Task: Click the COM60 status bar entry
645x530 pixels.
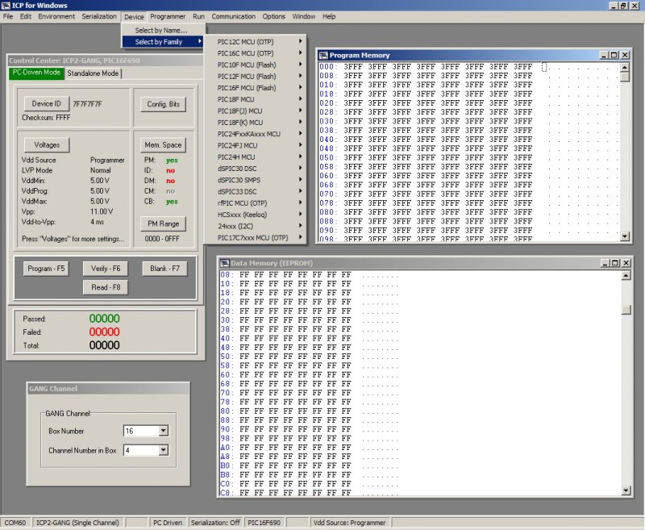Action: pyautogui.click(x=15, y=523)
